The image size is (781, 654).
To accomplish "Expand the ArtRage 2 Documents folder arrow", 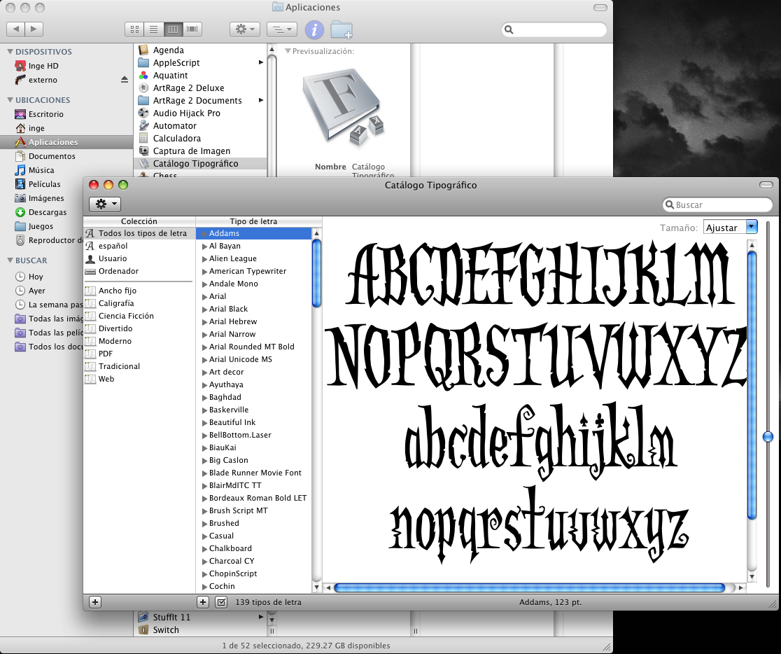I will pyautogui.click(x=261, y=100).
